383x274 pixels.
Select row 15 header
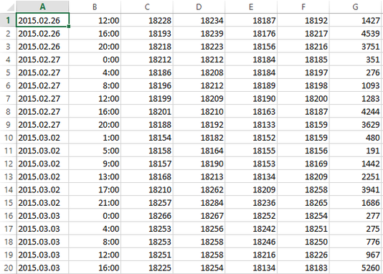tap(8, 203)
